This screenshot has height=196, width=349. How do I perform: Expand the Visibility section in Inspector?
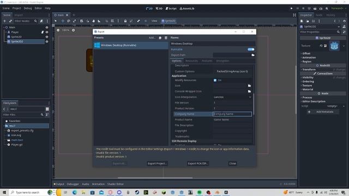coord(308,77)
